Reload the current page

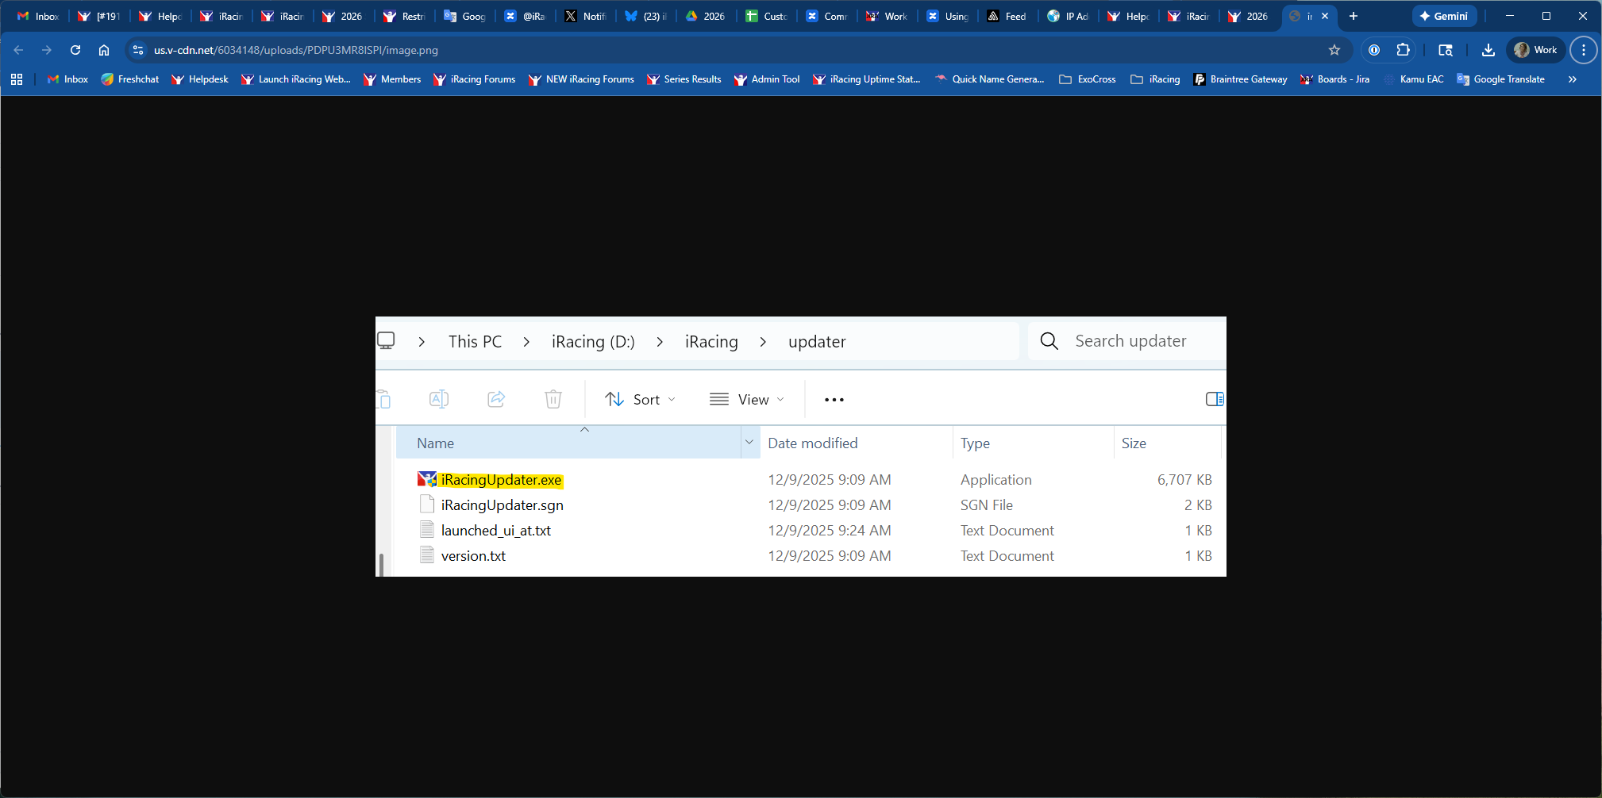click(x=75, y=50)
